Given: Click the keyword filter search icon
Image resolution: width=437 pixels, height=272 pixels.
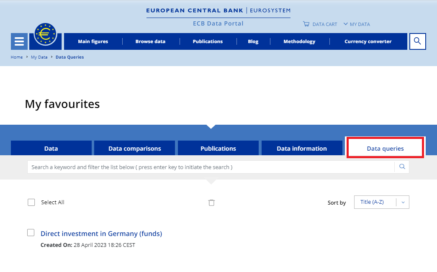Looking at the screenshot, I should [x=402, y=167].
